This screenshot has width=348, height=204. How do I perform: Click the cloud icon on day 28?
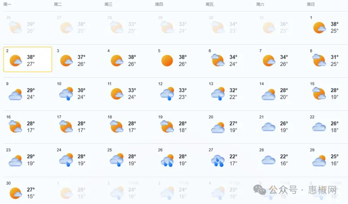point(268,160)
